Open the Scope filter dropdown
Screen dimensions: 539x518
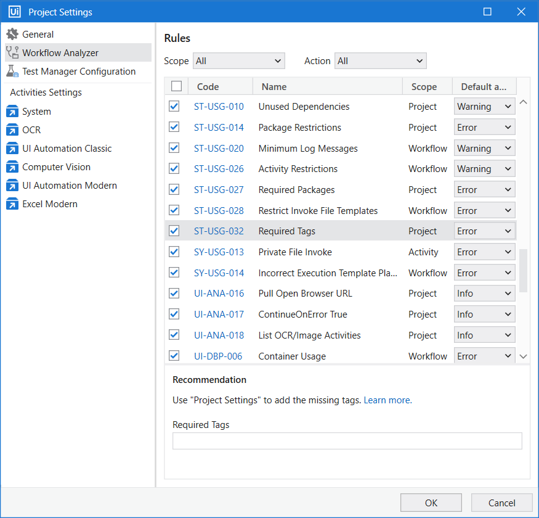pyautogui.click(x=238, y=61)
